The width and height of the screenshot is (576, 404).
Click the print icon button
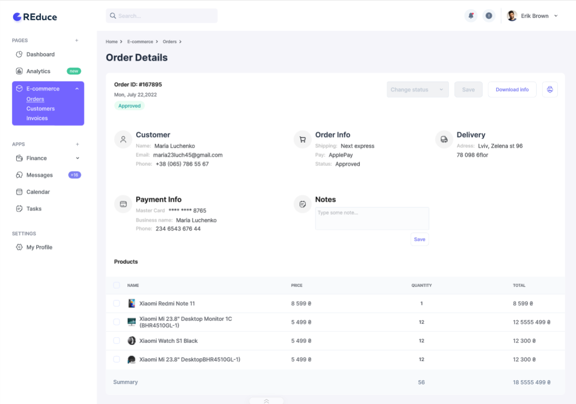[x=550, y=89]
